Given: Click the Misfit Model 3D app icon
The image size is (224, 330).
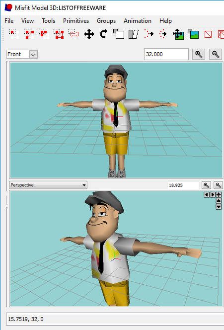Looking at the screenshot, I should 8,7.
